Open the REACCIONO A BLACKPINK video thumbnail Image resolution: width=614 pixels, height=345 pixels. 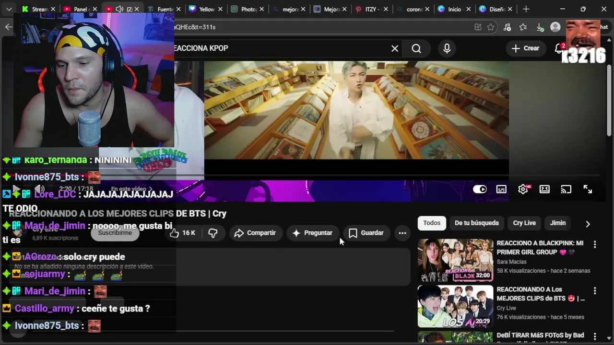pyautogui.click(x=455, y=260)
